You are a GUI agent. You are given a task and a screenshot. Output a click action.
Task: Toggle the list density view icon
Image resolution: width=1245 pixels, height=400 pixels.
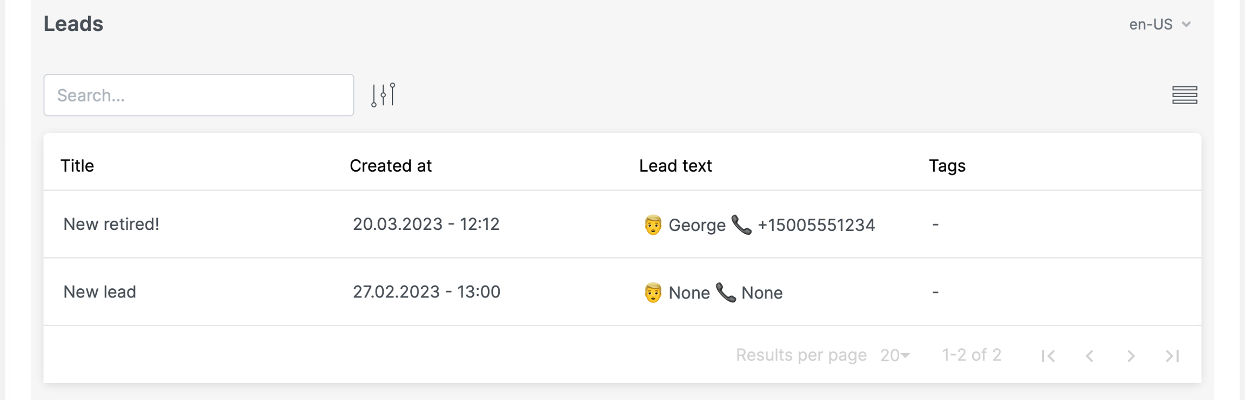pyautogui.click(x=1184, y=95)
